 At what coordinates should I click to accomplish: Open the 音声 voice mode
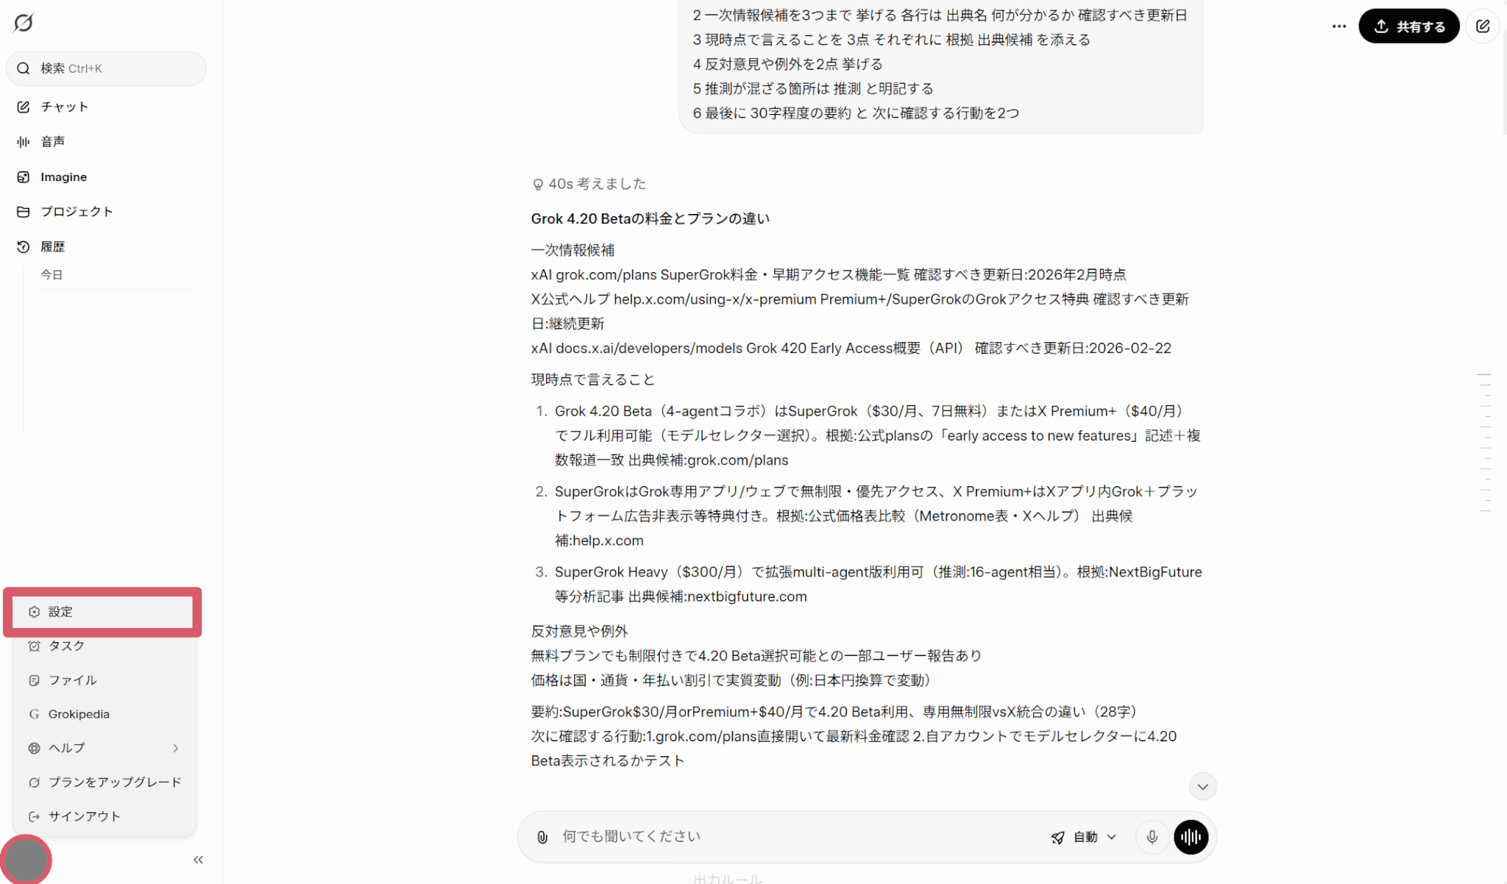52,141
